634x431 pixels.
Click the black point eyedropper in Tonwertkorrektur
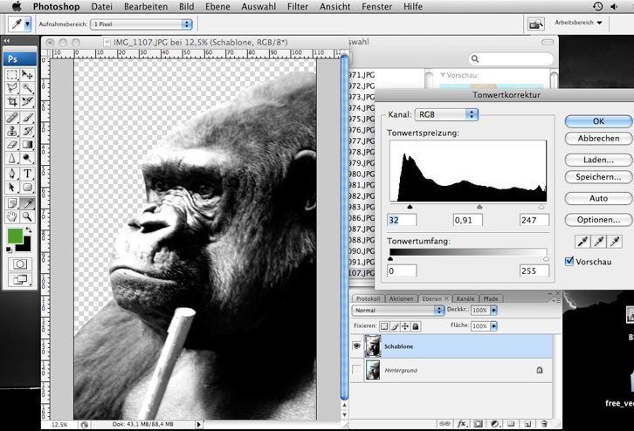click(x=583, y=242)
